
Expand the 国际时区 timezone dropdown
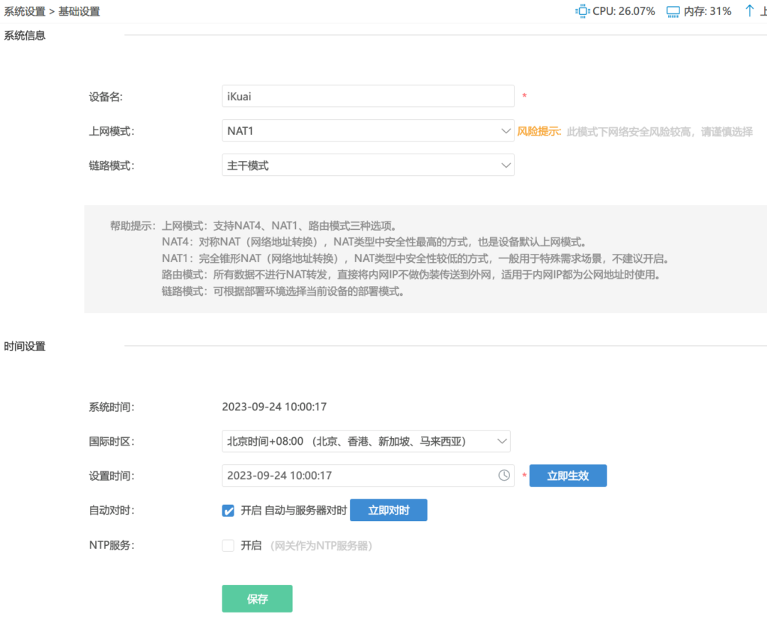pos(366,441)
